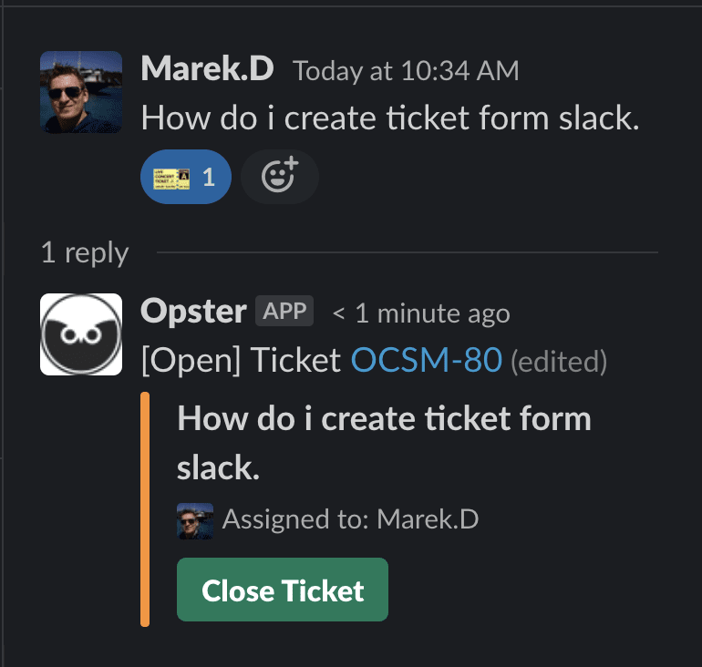Image resolution: width=702 pixels, height=667 pixels.
Task: Click the add reaction smiley icon
Action: click(x=280, y=177)
